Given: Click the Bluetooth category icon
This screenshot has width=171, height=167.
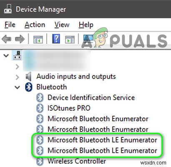Looking at the screenshot, I should (x=29, y=87).
